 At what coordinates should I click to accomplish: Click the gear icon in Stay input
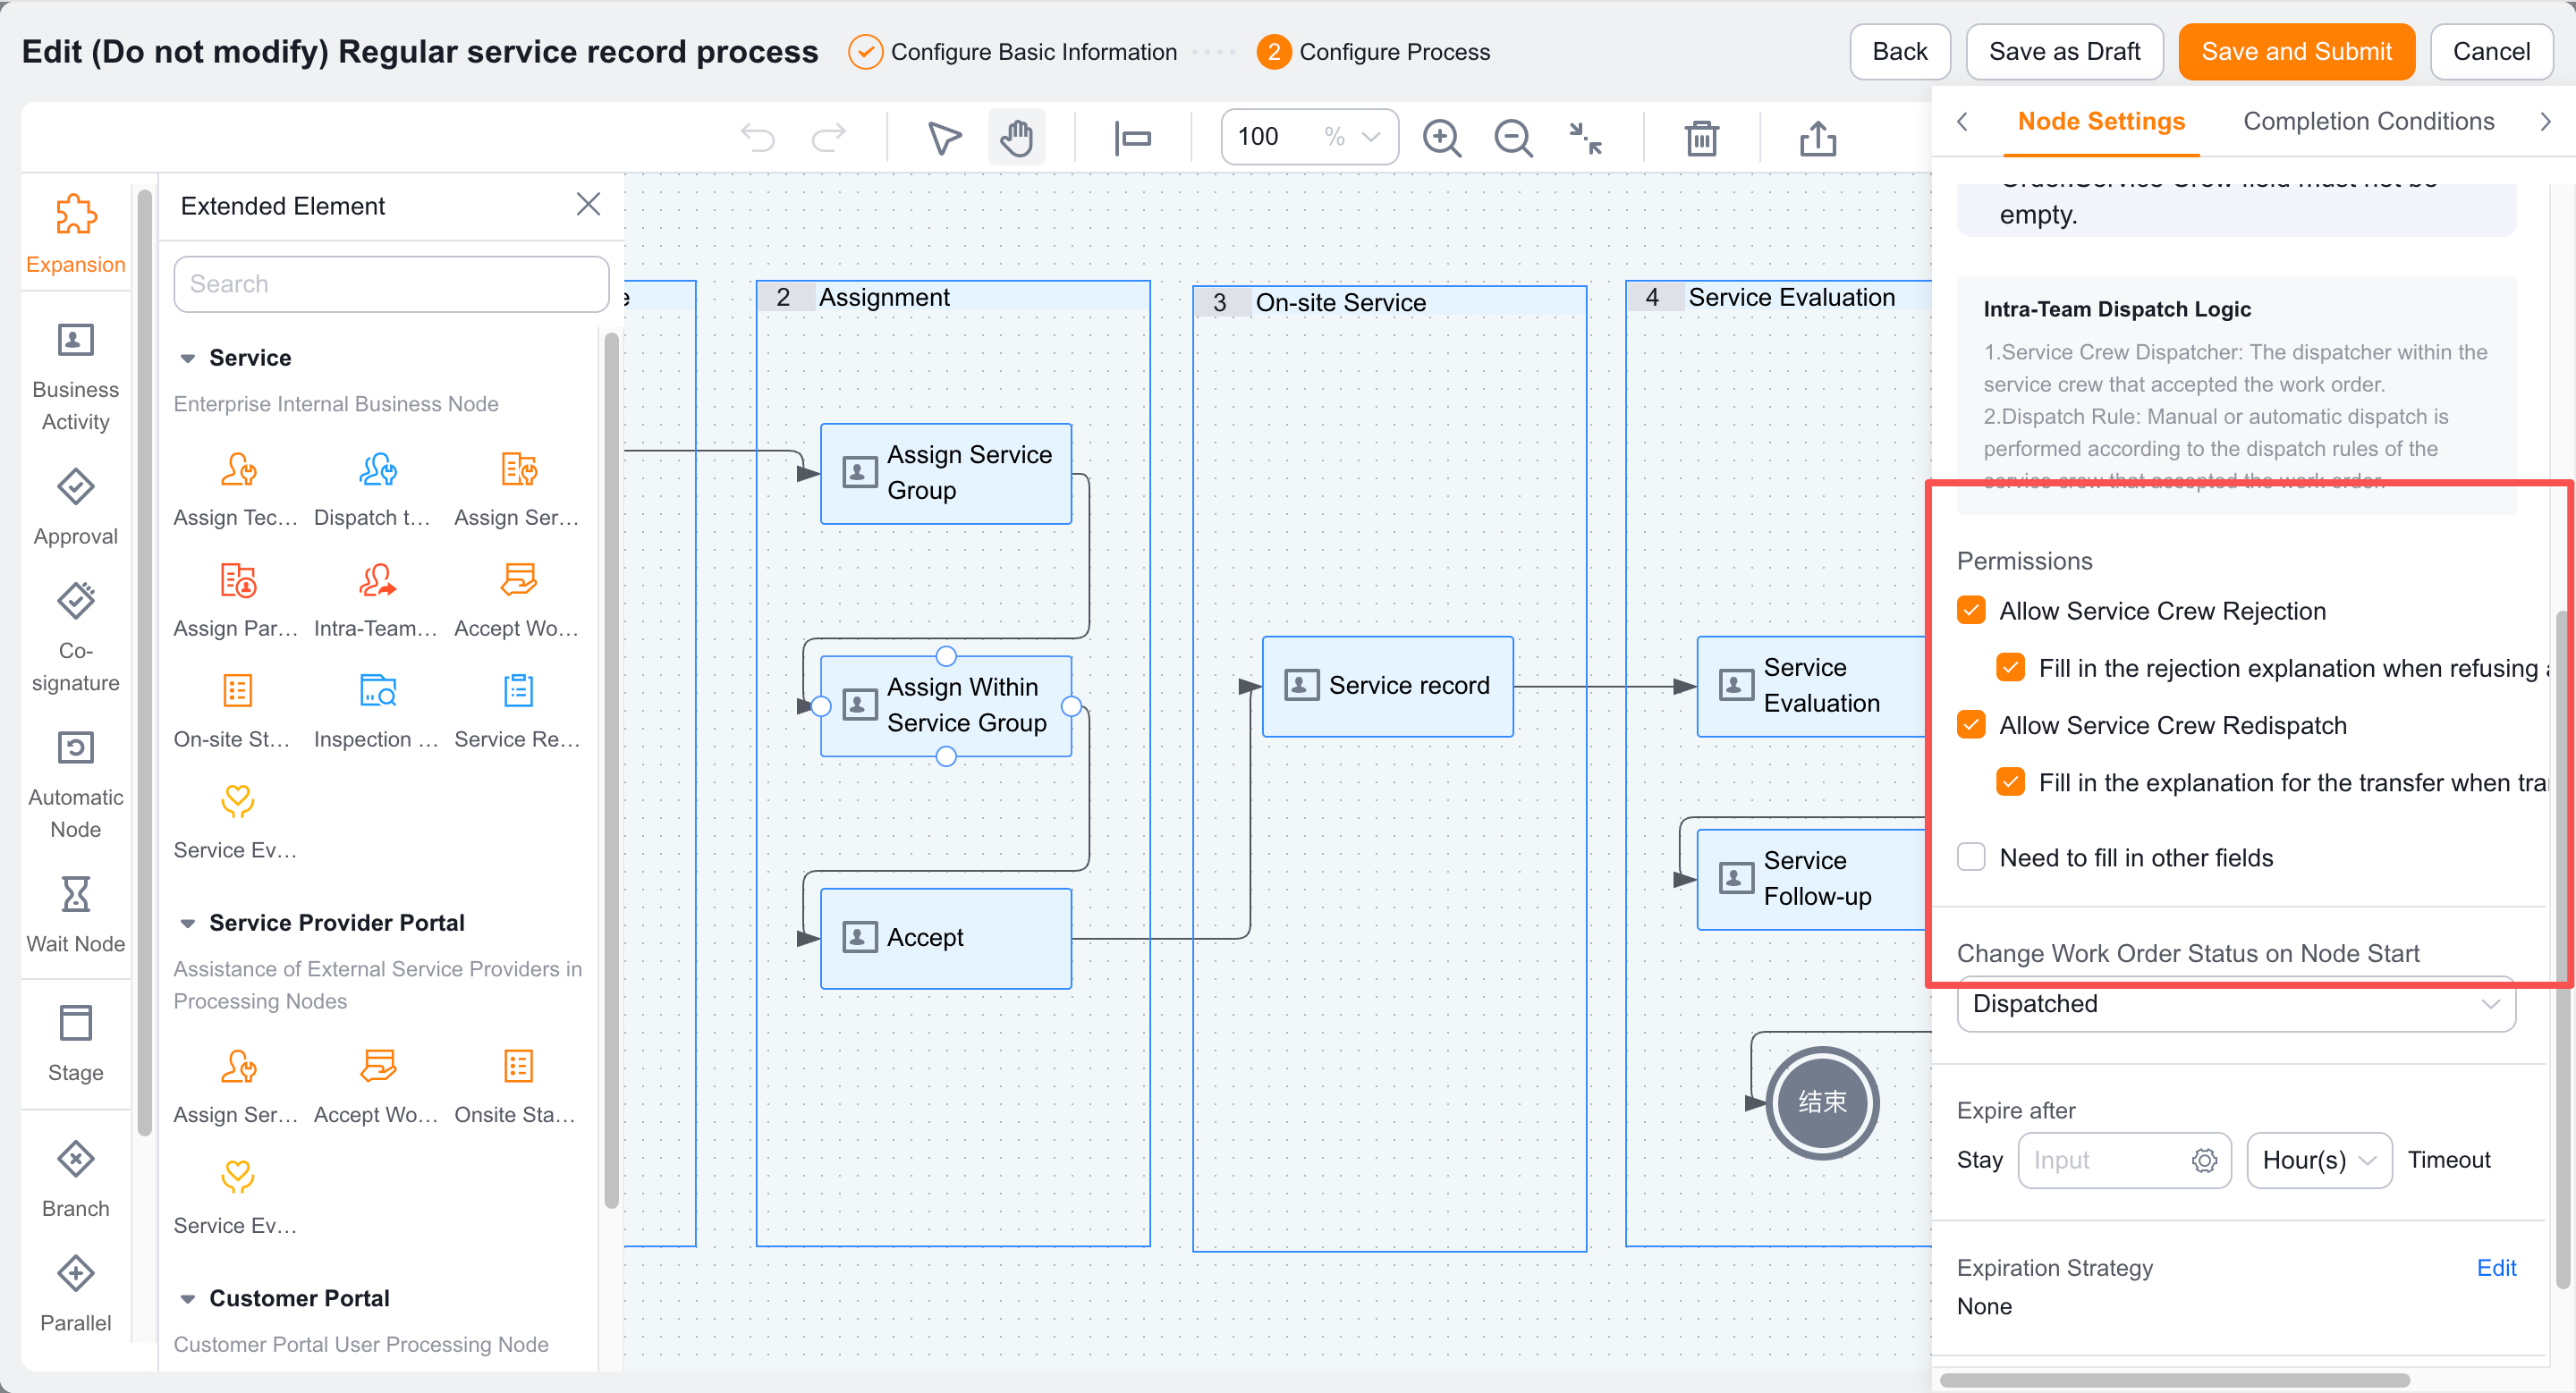tap(2203, 1159)
